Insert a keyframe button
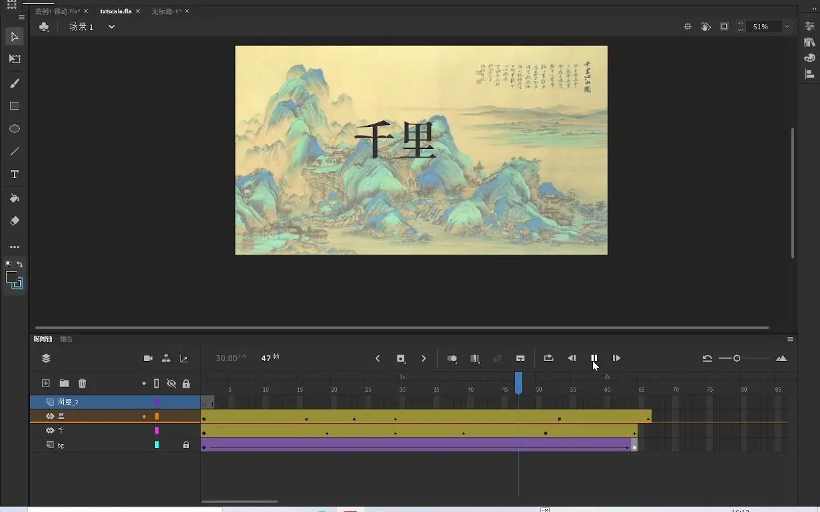This screenshot has width=820, height=512. tap(401, 358)
